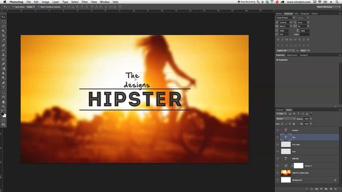342x192 pixels.
Task: Select the Path Selection tool
Action: pyautogui.click(x=3, y=92)
